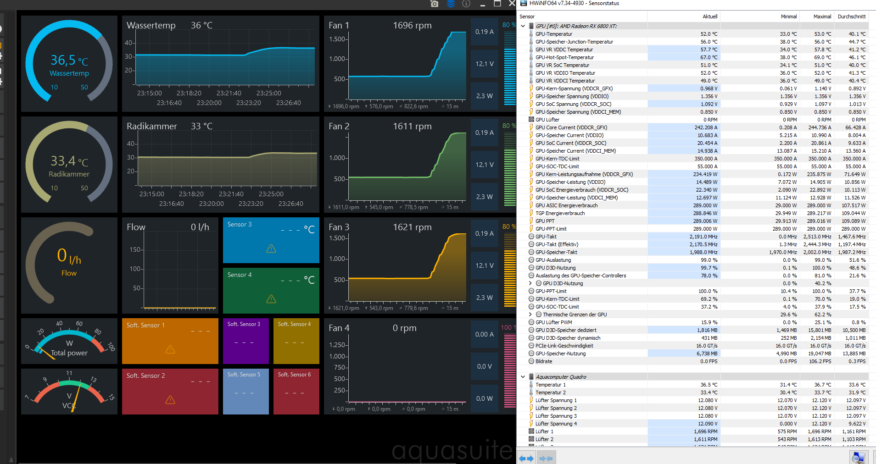Click the HWiNFO64 app icon in title bar
Viewport: 876px width, 464px height.
coord(523,3)
